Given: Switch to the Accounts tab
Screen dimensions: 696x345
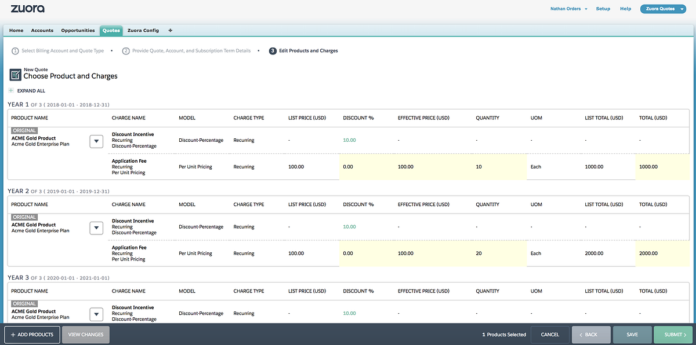Looking at the screenshot, I should point(42,31).
